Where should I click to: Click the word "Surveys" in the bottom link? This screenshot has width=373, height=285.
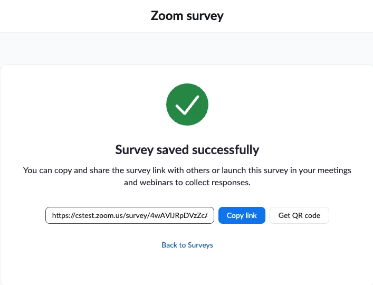point(200,245)
